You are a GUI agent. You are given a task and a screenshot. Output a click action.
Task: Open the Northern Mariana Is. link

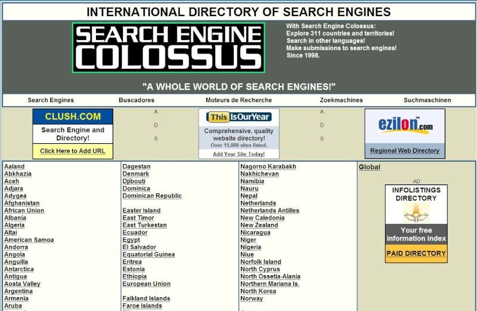[270, 284]
